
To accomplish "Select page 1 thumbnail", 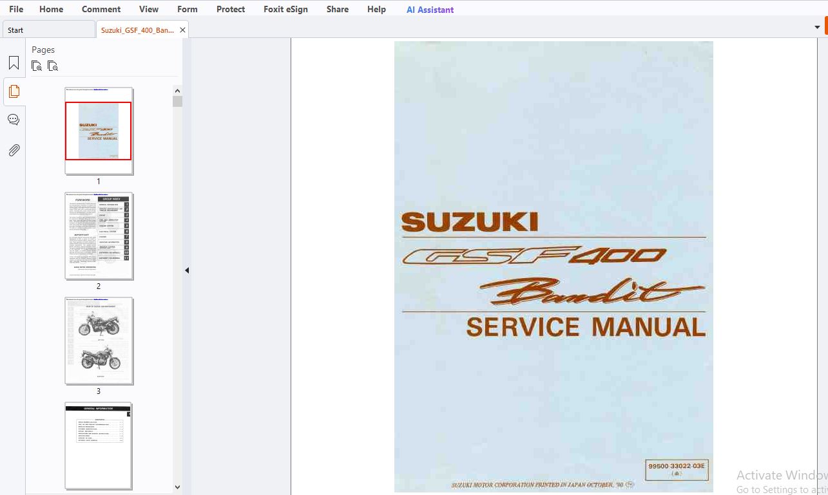I will tap(99, 131).
